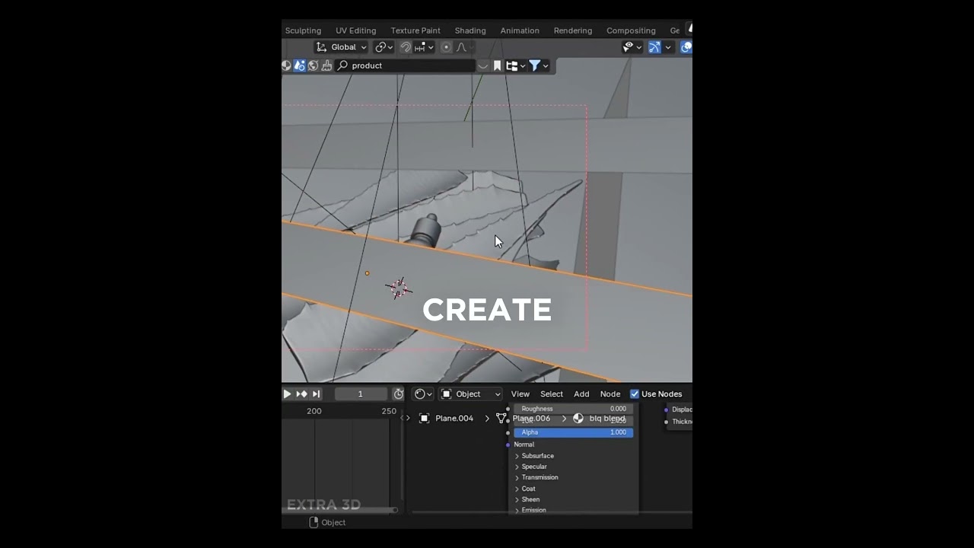Toggle proportional editing
Viewport: 974px width, 548px height.
tap(447, 47)
